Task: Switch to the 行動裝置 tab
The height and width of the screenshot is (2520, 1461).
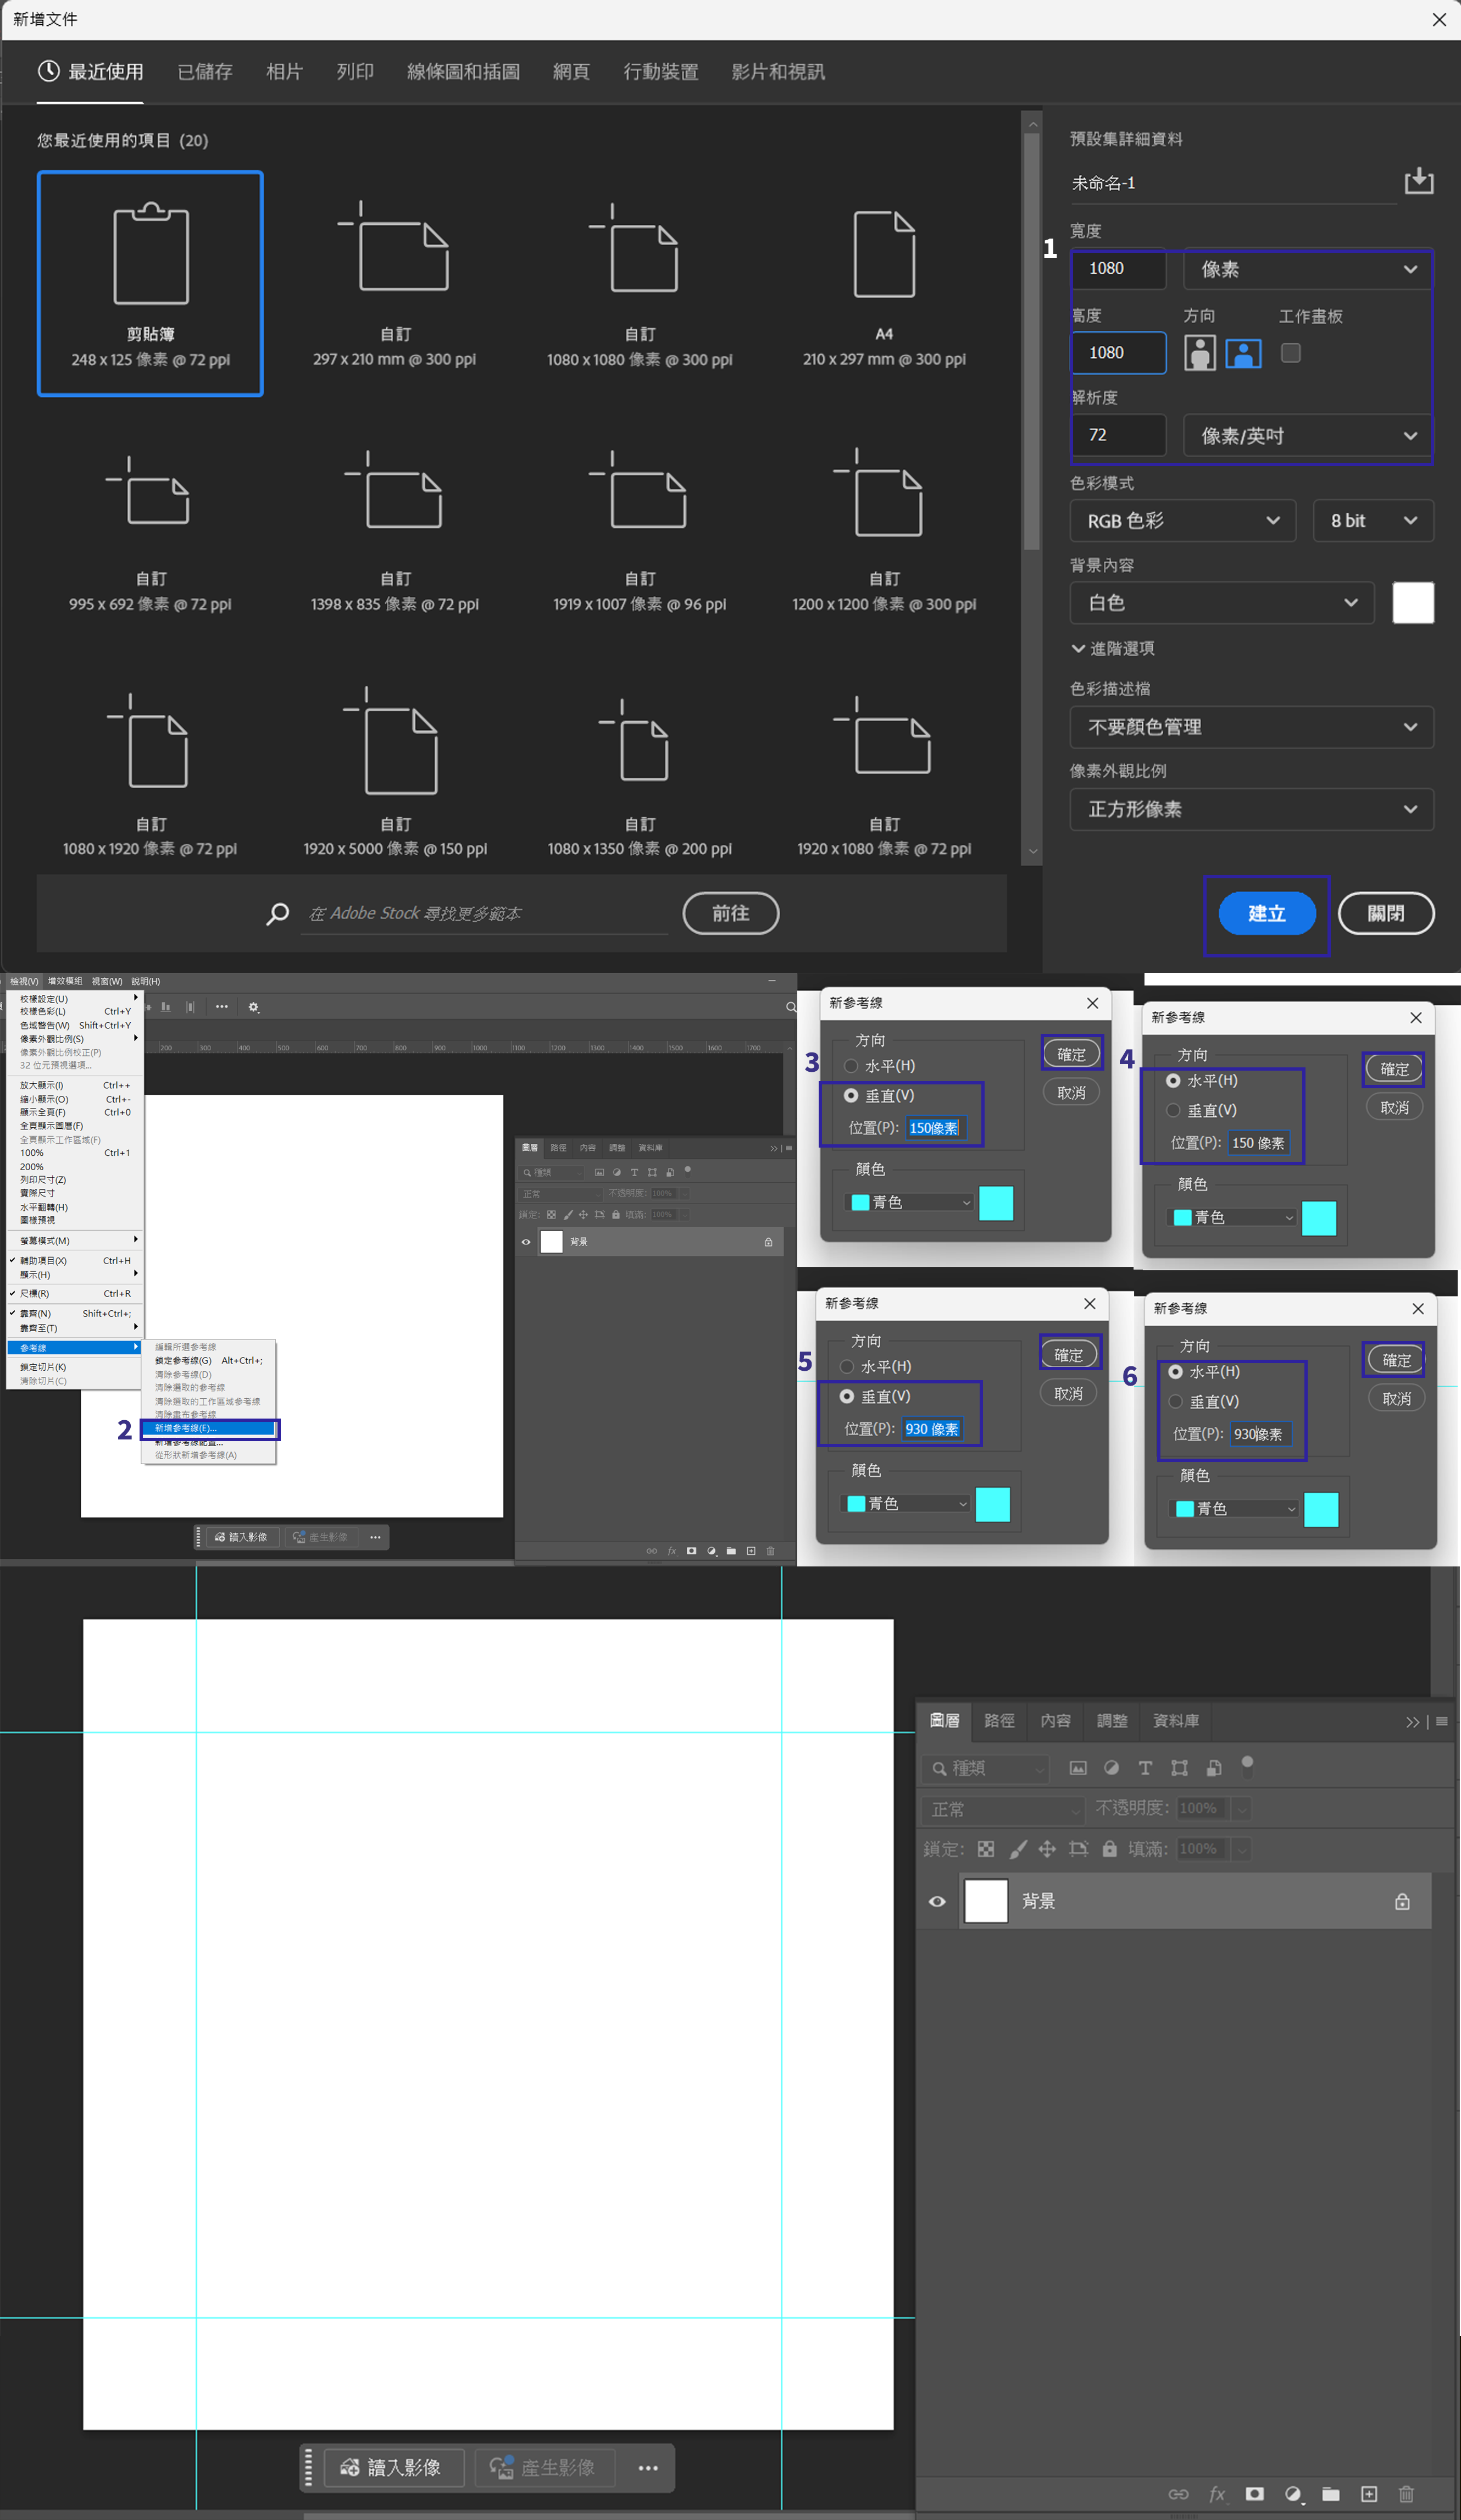Action: [x=661, y=72]
